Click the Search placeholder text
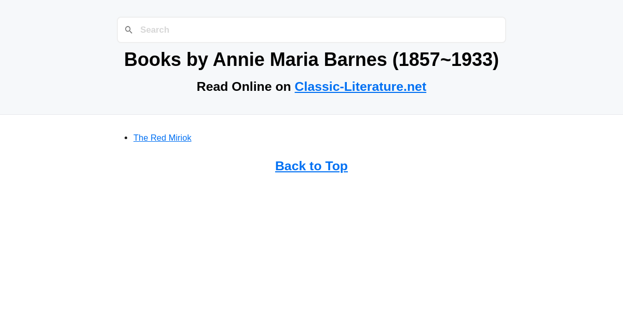 (x=155, y=30)
